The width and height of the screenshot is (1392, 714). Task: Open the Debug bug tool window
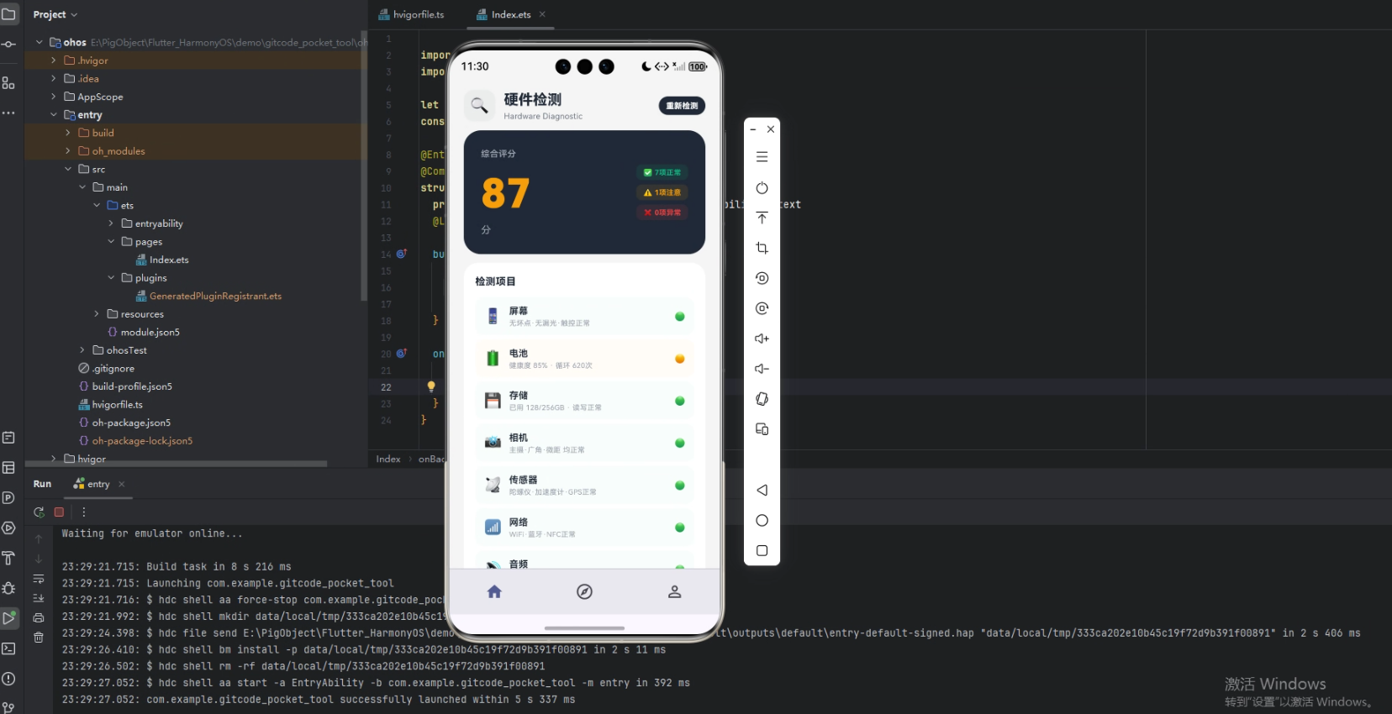(x=8, y=588)
